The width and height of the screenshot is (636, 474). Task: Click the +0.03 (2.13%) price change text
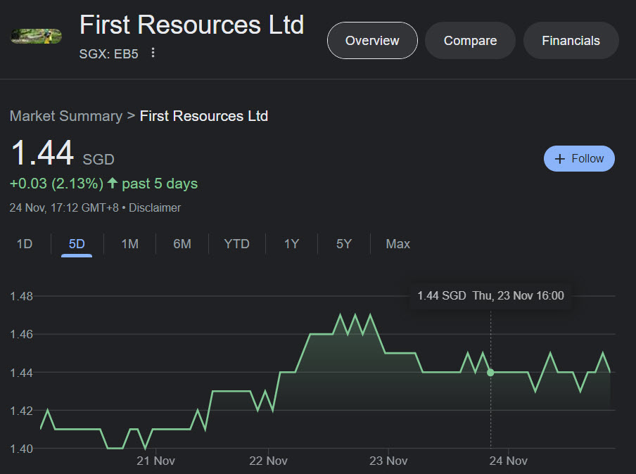point(56,184)
